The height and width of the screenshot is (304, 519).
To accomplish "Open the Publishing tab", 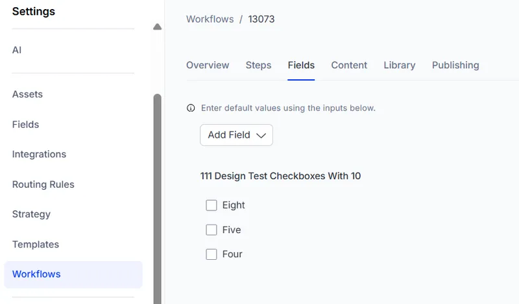I will click(455, 66).
